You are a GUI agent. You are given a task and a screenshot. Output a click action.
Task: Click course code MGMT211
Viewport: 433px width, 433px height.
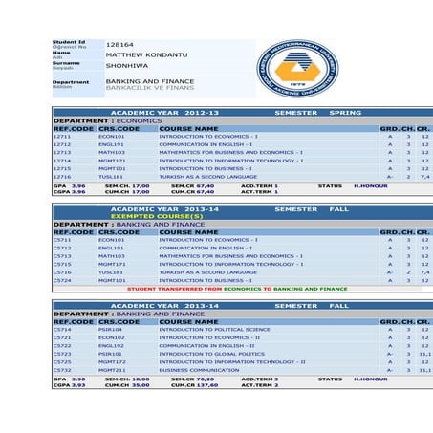click(x=112, y=370)
